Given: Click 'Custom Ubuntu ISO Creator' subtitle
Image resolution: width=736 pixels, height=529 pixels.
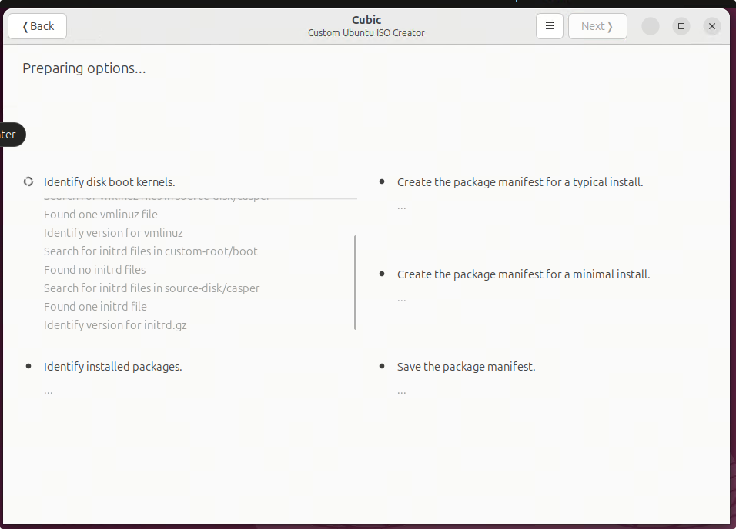Looking at the screenshot, I should pos(366,33).
